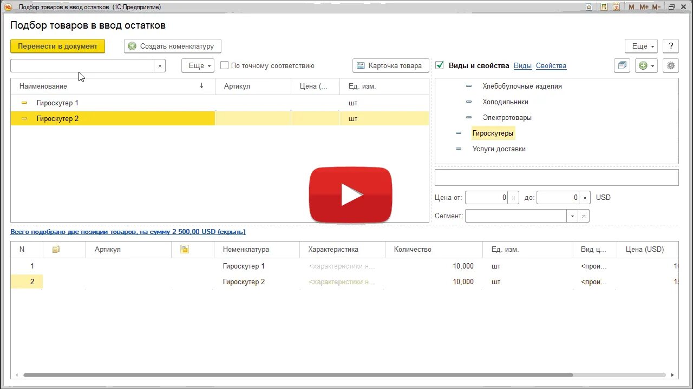This screenshot has height=389, width=693.
Task: Click the Электротовары tree marker icon
Action: click(469, 117)
